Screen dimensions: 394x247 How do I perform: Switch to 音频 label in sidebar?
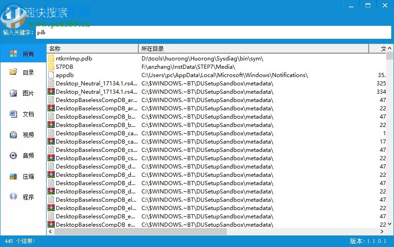pos(28,156)
